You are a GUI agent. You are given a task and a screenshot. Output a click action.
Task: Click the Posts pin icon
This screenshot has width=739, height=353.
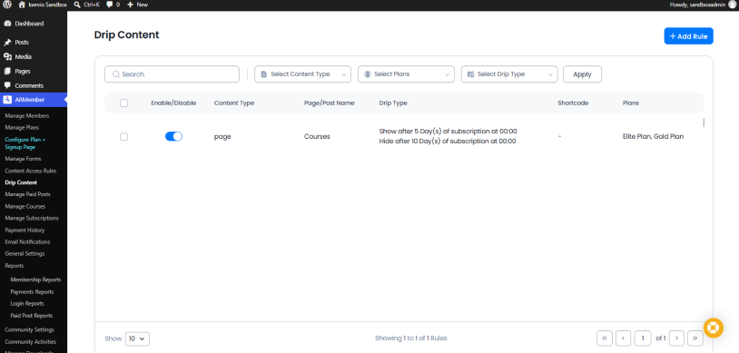[x=7, y=43]
